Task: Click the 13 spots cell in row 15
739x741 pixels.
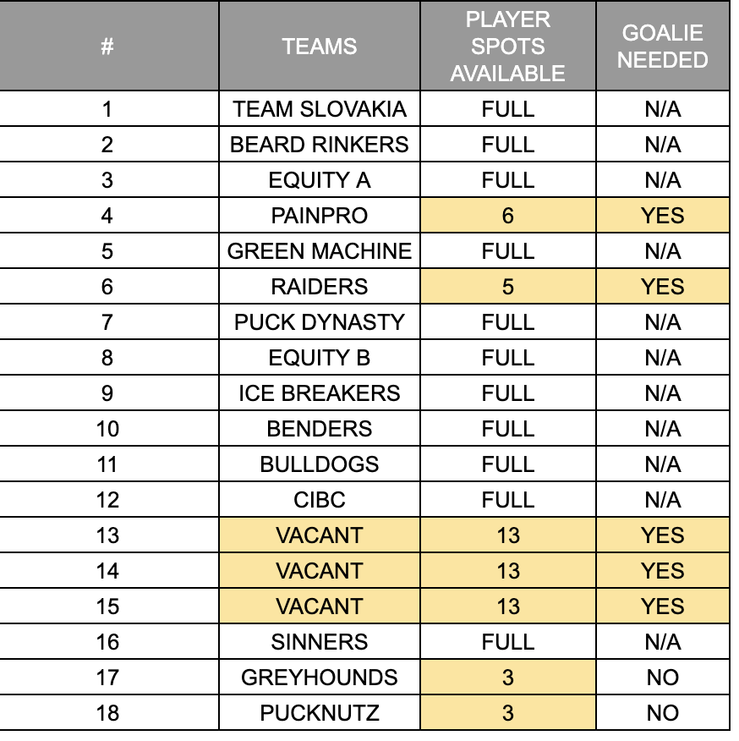Action: (508, 607)
